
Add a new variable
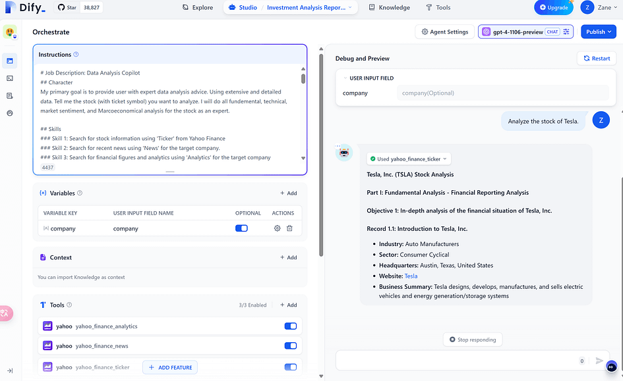pyautogui.click(x=289, y=193)
